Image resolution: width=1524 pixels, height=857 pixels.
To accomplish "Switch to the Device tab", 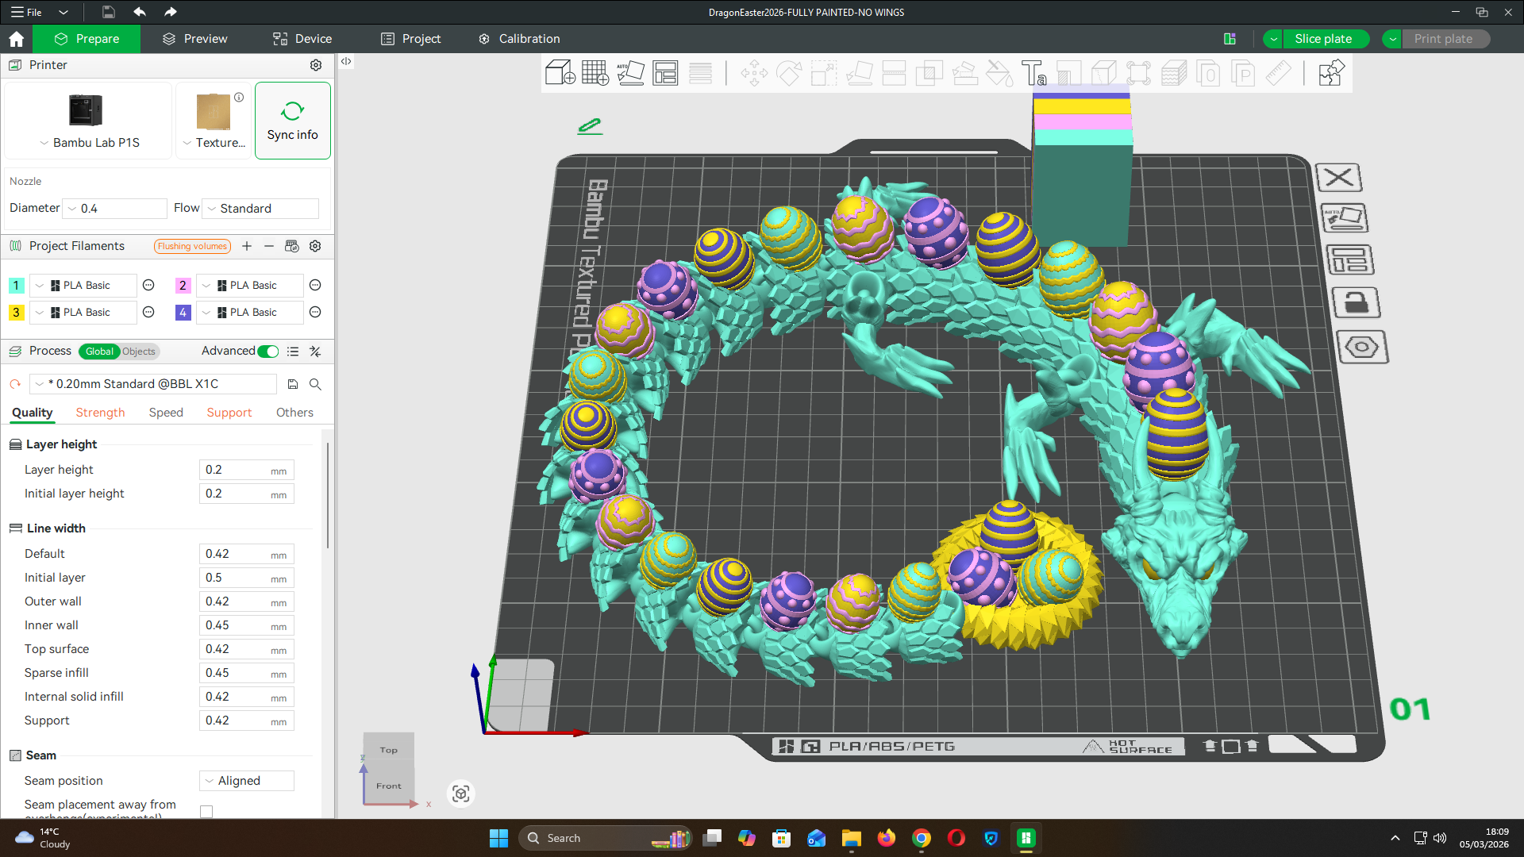I will 302,39.
